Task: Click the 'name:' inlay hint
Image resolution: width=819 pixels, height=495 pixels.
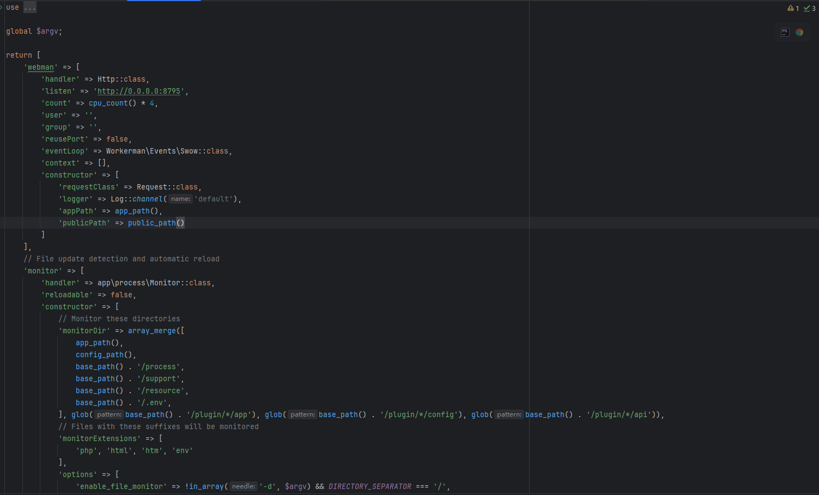Action: [180, 199]
